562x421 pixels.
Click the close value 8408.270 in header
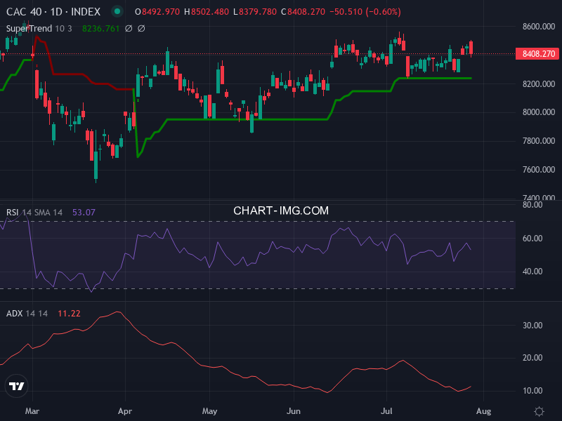click(x=306, y=12)
